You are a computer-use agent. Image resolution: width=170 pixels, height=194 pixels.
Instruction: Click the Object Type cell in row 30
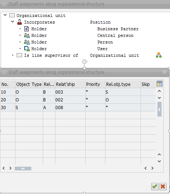coord(29,107)
